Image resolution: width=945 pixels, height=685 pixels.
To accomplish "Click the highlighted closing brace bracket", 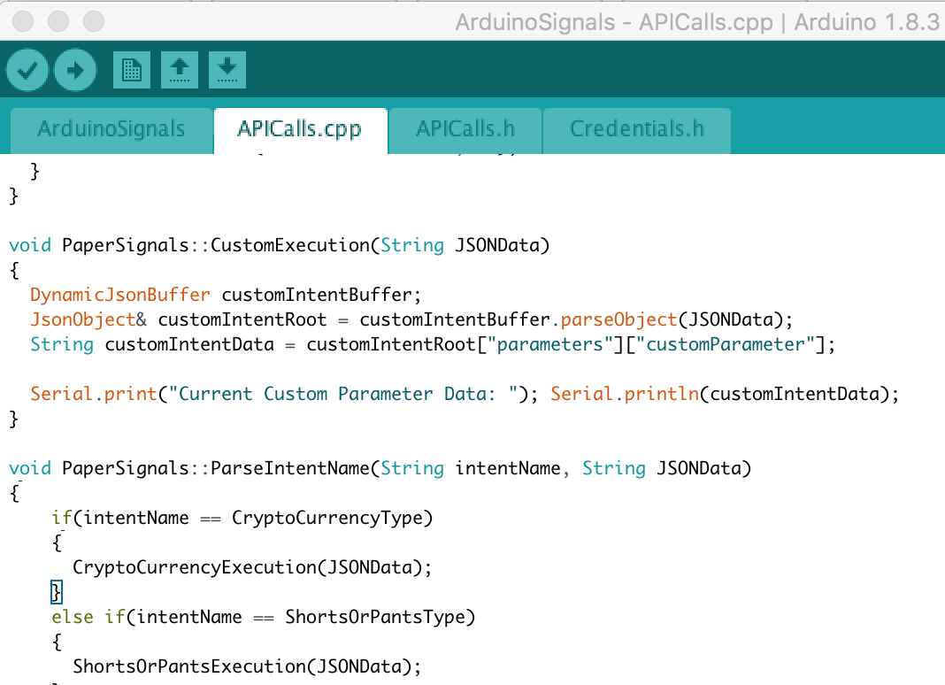I will pos(56,592).
